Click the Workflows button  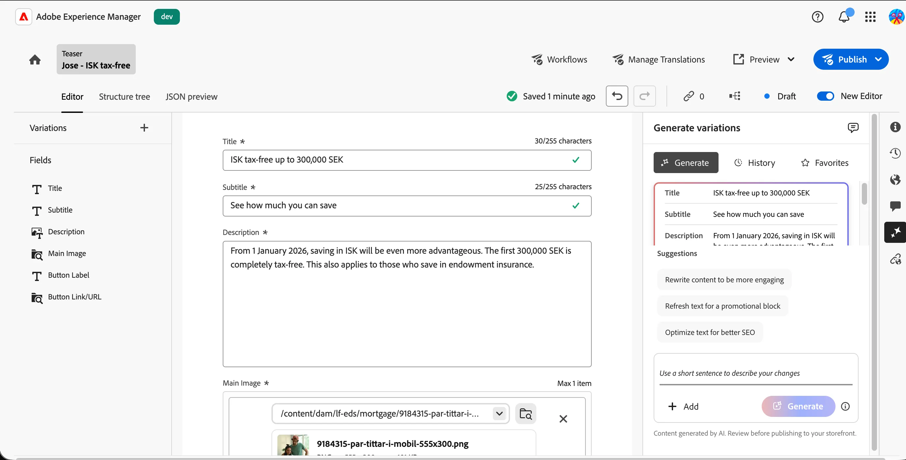pyautogui.click(x=559, y=59)
